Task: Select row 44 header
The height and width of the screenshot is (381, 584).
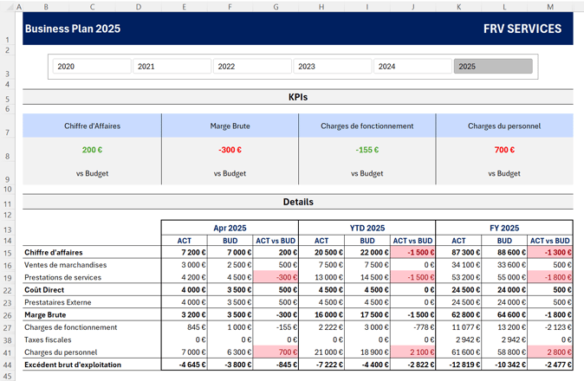Action: click(x=8, y=365)
